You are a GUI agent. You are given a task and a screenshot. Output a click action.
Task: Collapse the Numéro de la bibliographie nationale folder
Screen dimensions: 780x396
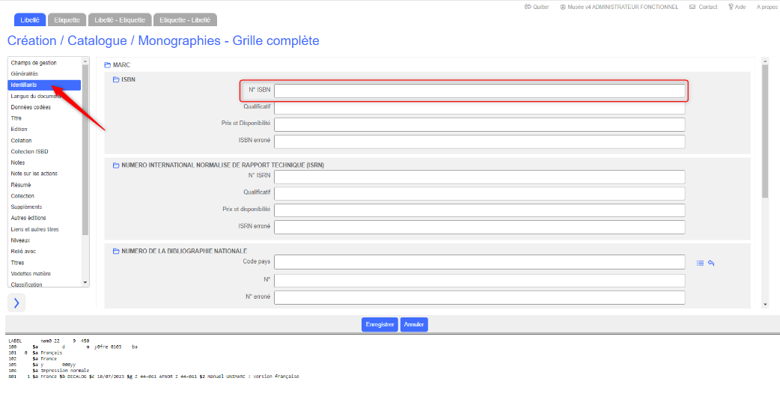116,251
